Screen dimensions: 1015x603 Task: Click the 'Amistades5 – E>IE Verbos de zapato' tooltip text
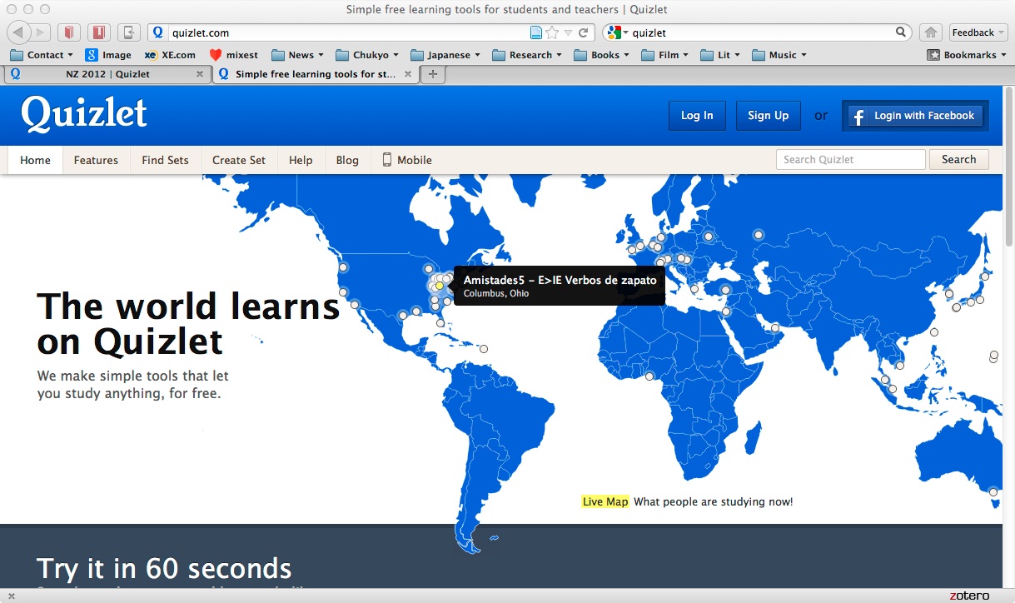(560, 280)
